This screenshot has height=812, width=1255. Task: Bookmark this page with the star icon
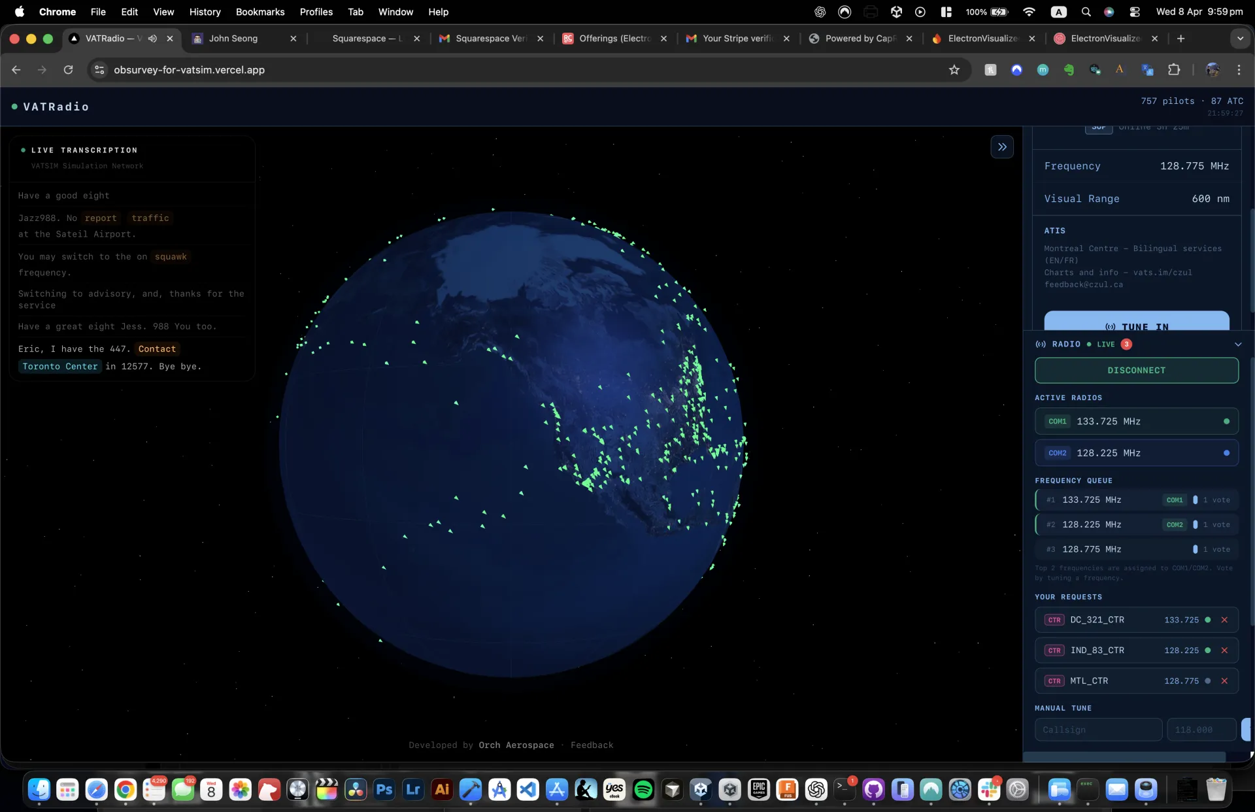954,70
